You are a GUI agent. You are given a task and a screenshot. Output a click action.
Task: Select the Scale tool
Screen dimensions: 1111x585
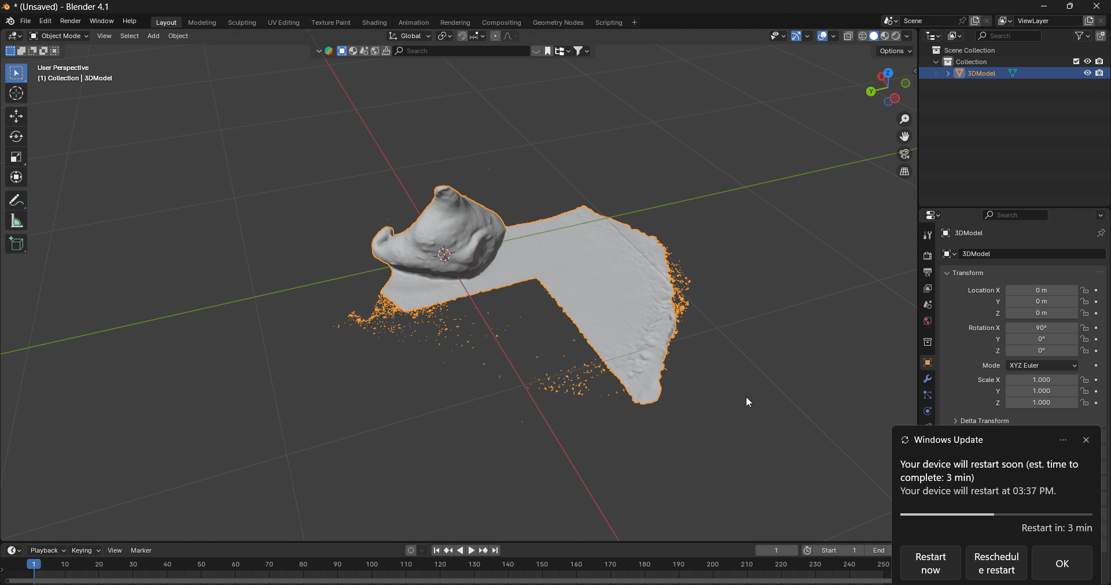16,157
